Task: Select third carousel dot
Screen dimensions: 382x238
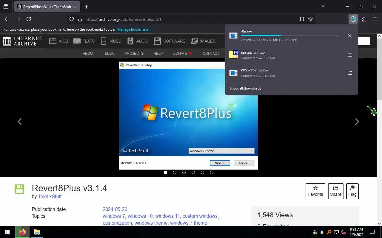Action: click(x=184, y=172)
